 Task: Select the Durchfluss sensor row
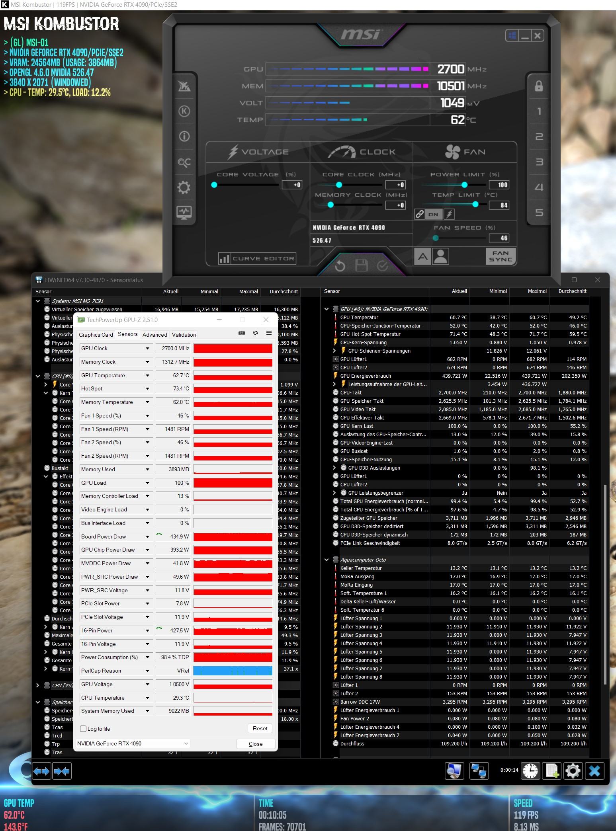[x=460, y=743]
